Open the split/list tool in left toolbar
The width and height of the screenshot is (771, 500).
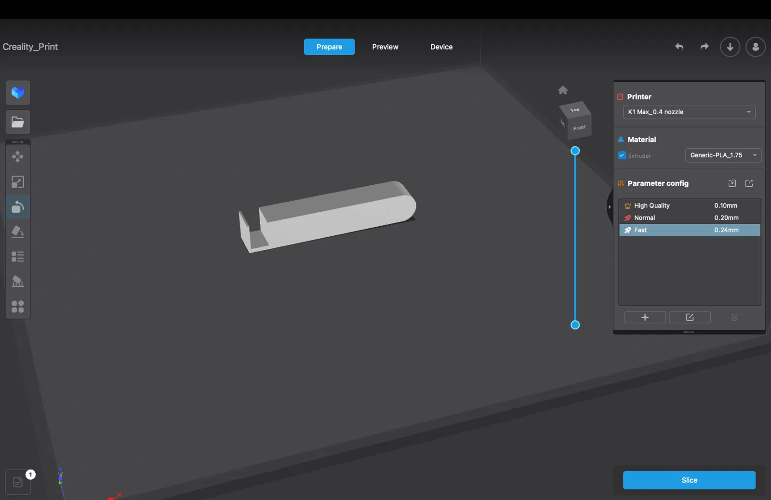click(x=18, y=256)
